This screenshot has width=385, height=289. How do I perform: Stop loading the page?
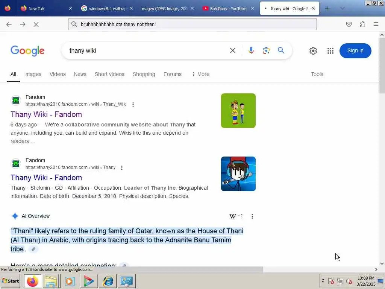(x=36, y=24)
